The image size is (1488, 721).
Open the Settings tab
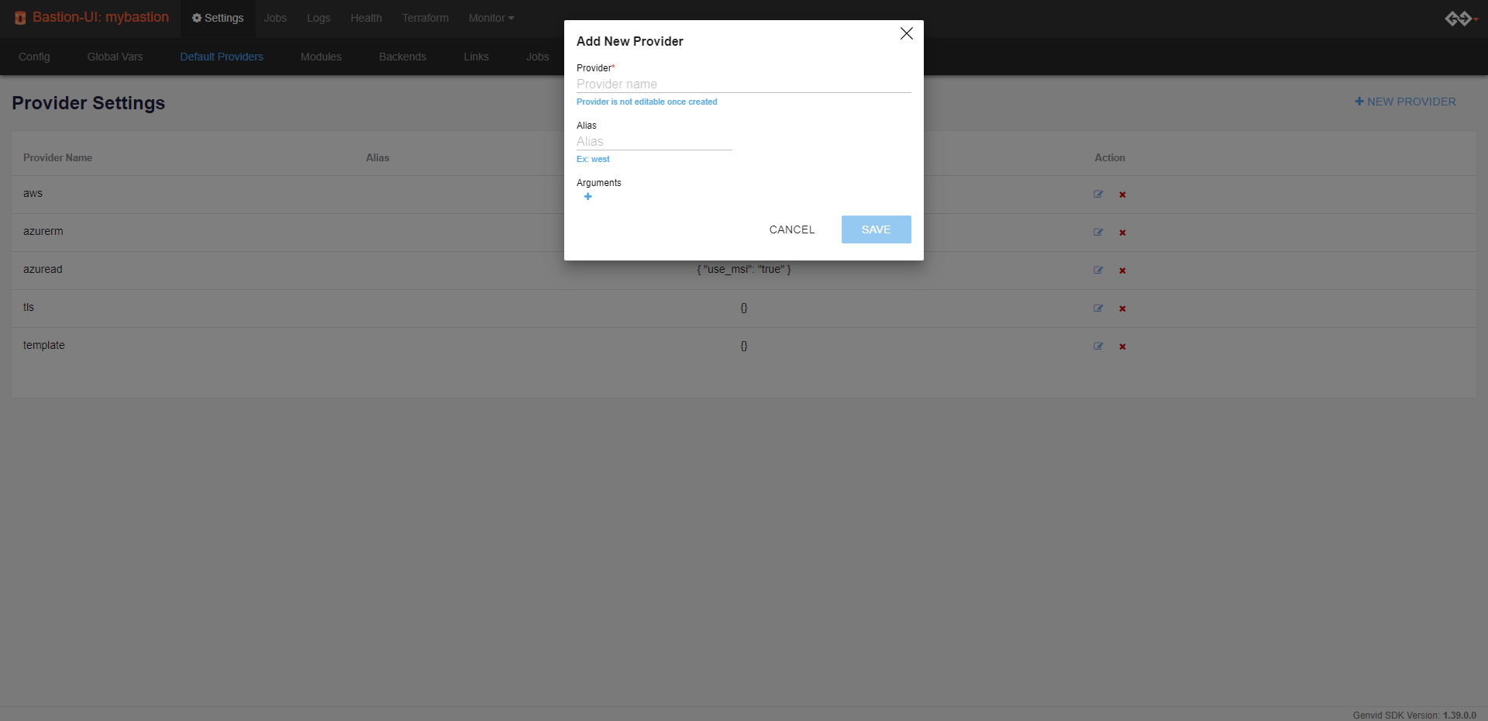pos(218,18)
